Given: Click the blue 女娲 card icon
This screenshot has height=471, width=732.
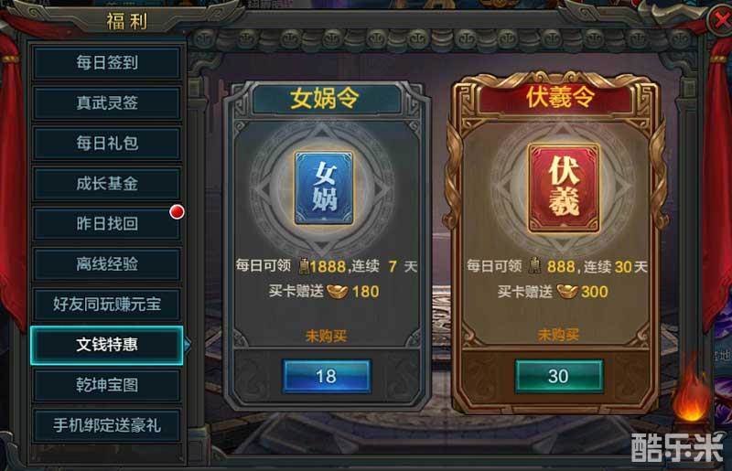Looking at the screenshot, I should coord(324,187).
